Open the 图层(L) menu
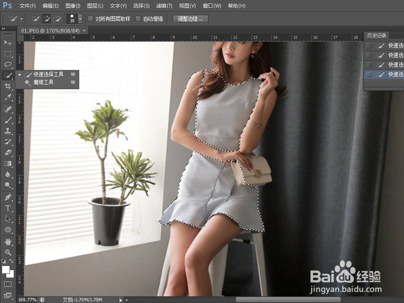The height and width of the screenshot is (303, 404). (95, 6)
